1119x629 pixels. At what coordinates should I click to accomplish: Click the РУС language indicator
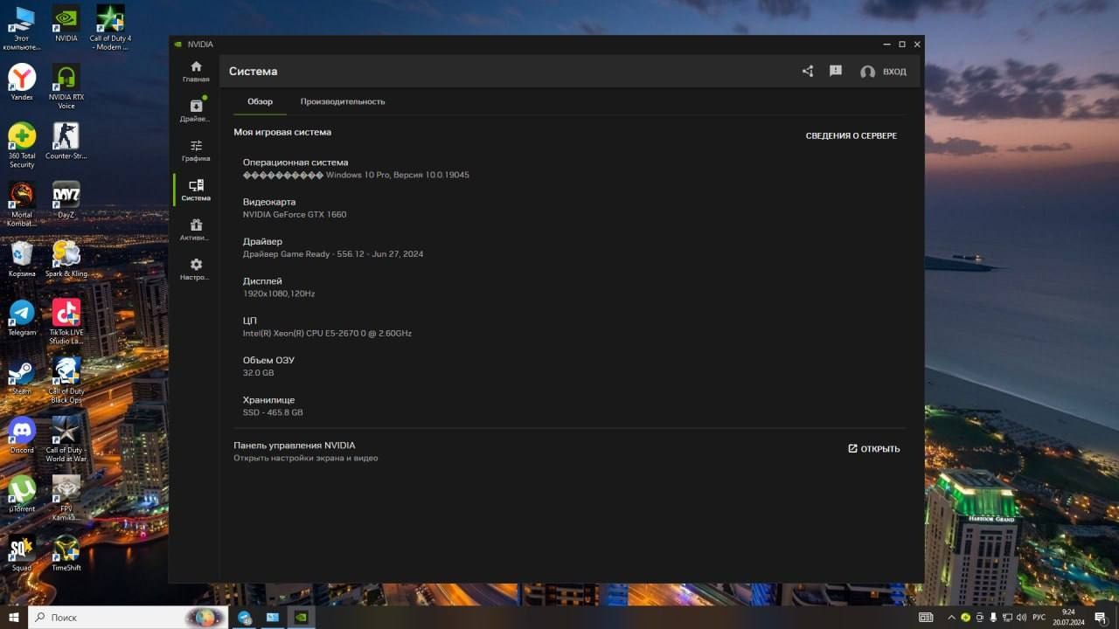[1039, 618]
